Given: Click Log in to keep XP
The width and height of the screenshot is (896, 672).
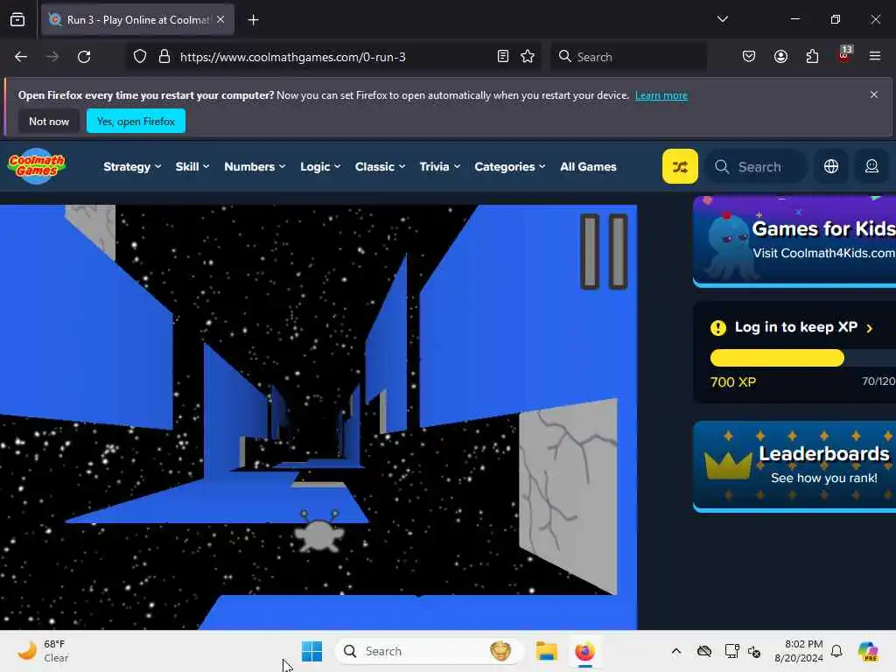Looking at the screenshot, I should (x=795, y=327).
